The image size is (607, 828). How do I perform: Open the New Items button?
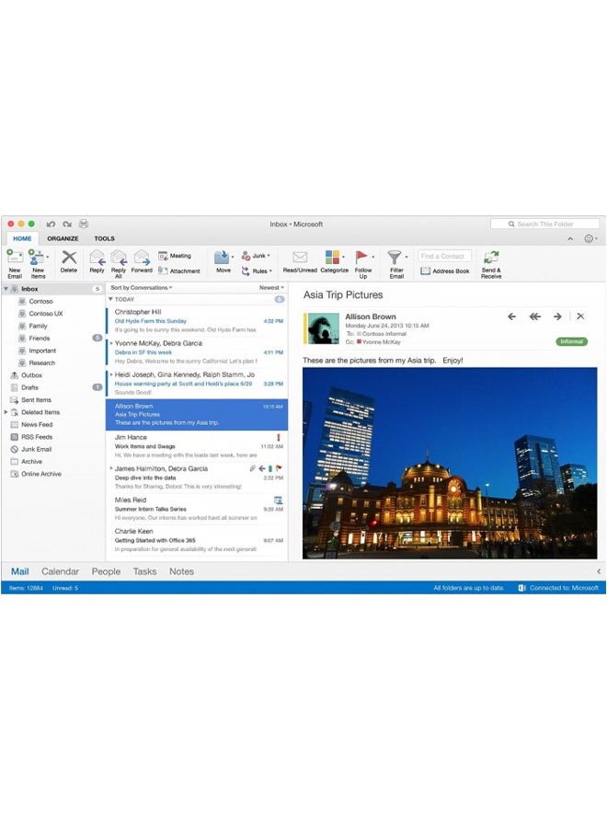click(x=38, y=263)
